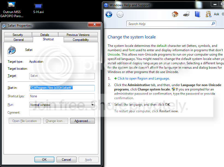Viewport: 224px width, 167px height.
Task: Click the Advanced... button
Action: point(82,121)
